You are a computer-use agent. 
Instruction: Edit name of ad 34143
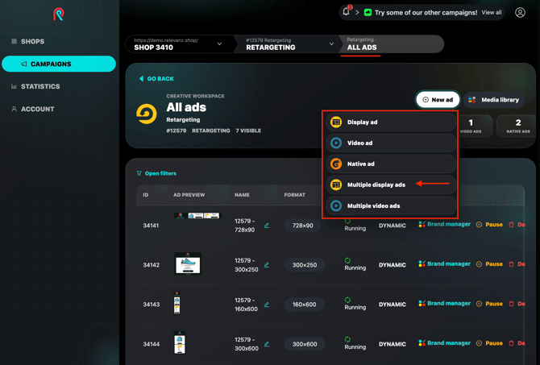pyautogui.click(x=266, y=305)
